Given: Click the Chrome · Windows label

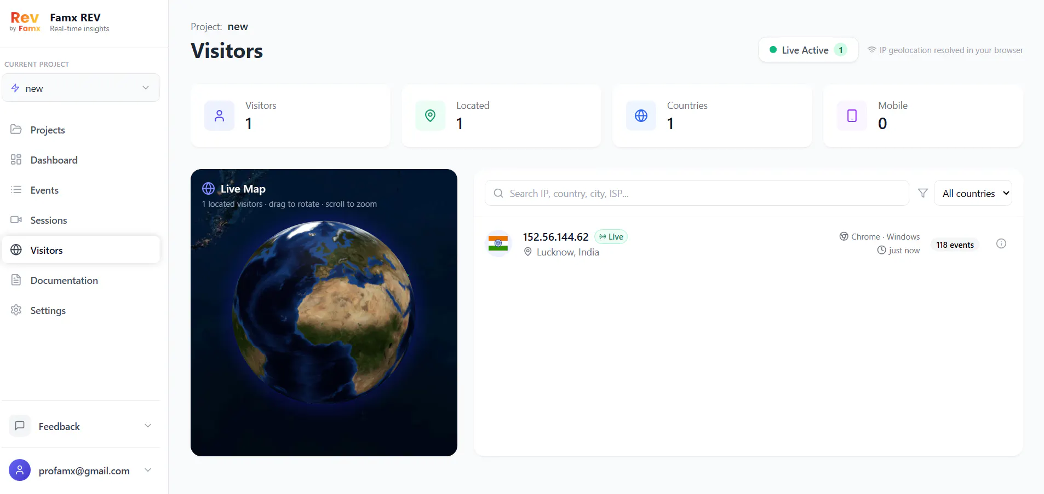Looking at the screenshot, I should [885, 236].
